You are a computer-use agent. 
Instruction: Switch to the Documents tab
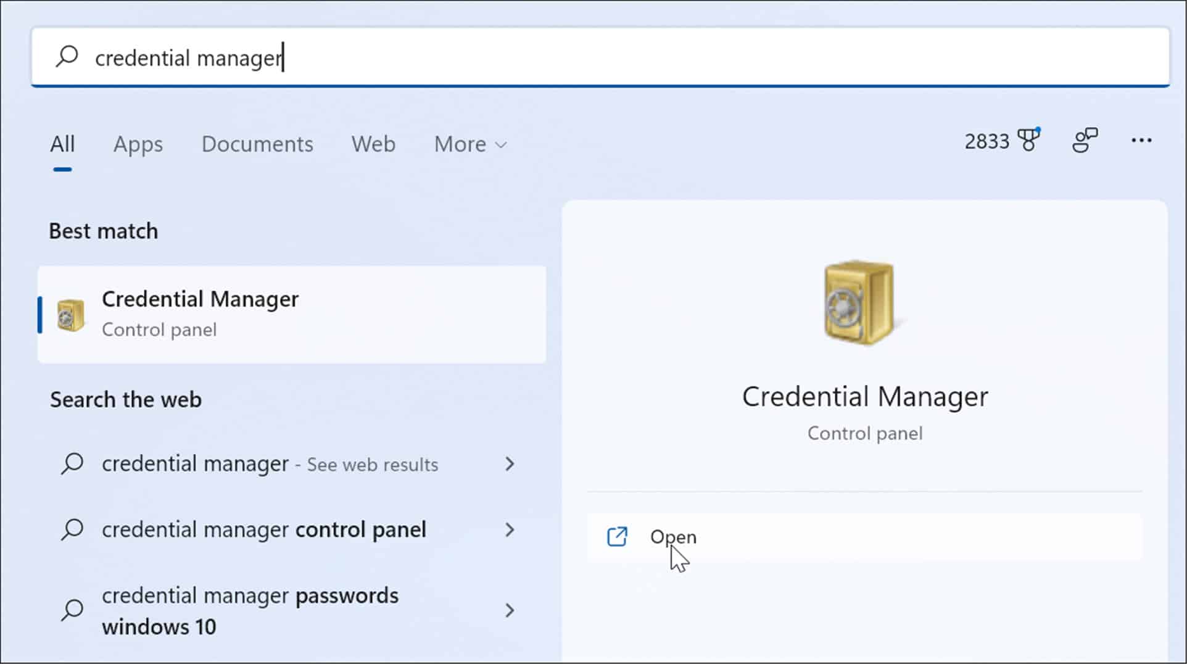coord(257,144)
